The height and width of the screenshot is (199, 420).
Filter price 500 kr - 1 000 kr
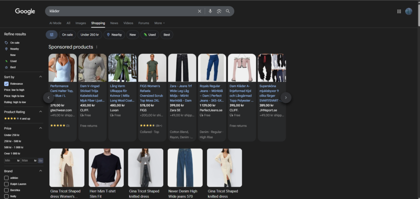click(x=14, y=147)
